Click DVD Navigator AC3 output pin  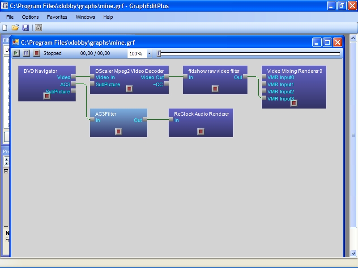[x=73, y=84]
